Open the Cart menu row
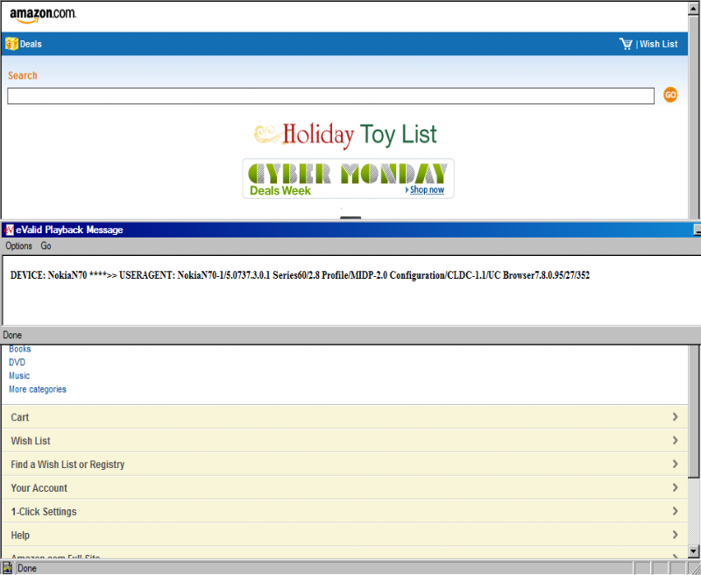The width and height of the screenshot is (701, 575). 344,416
